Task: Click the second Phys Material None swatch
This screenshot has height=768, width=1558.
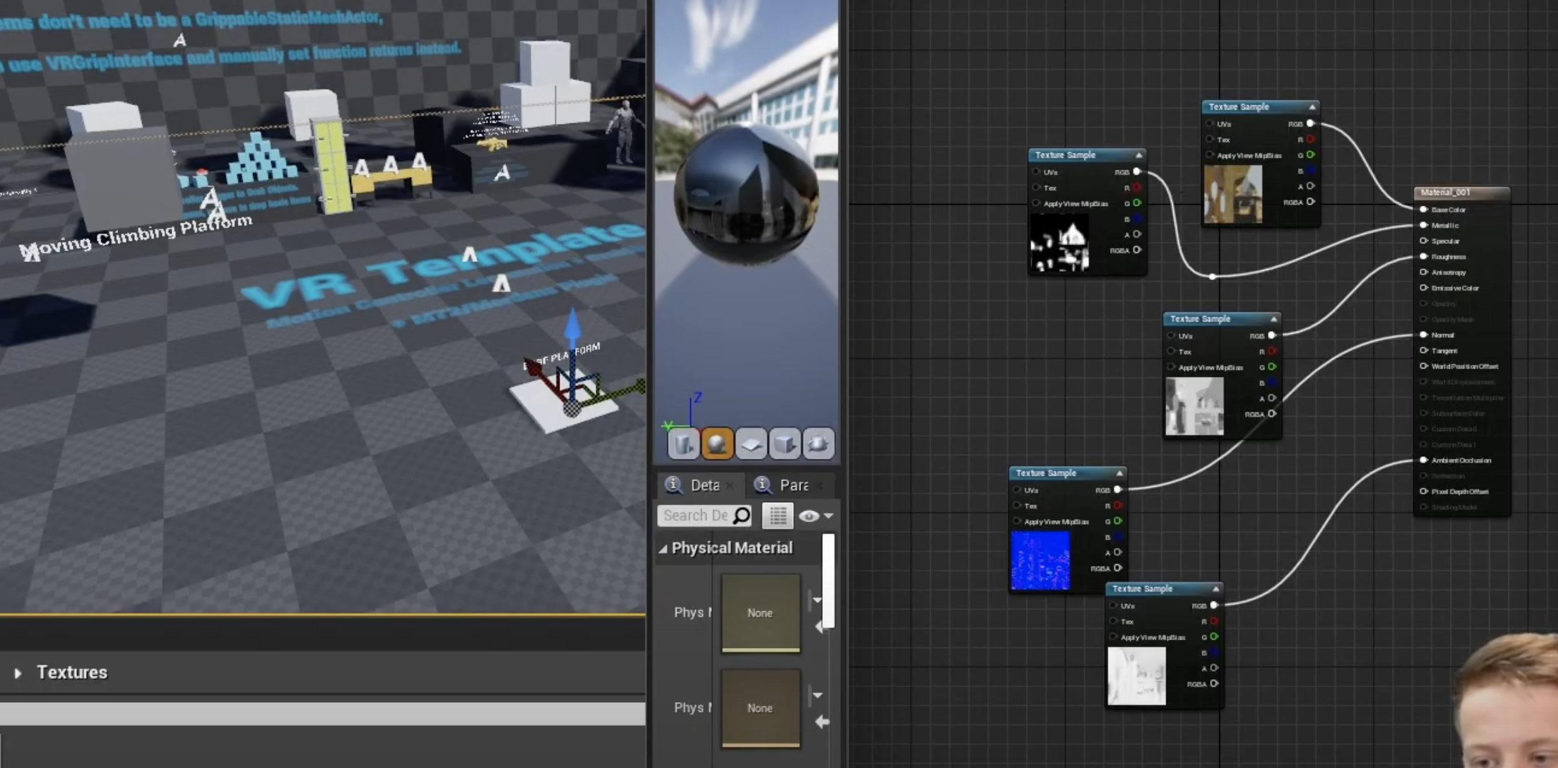Action: pyautogui.click(x=761, y=708)
